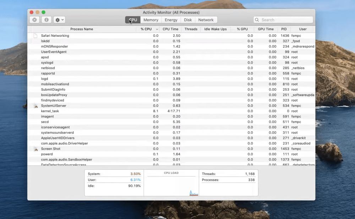This screenshot has height=219, width=355.
Task: Click the Idle 90.19% readout
Action: click(x=114, y=186)
